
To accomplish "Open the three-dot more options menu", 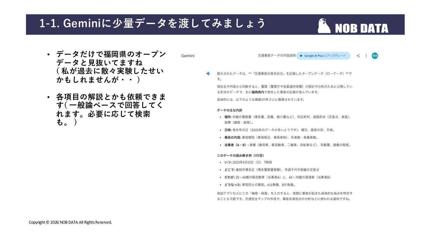I will (366, 56).
